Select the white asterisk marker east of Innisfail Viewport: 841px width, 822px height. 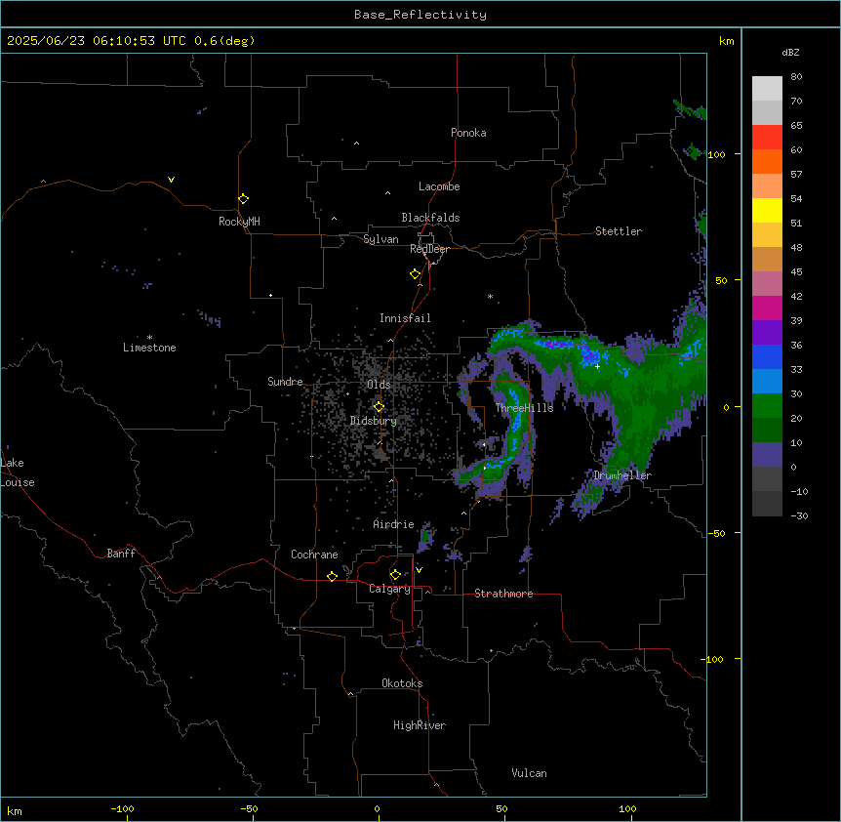click(x=490, y=296)
